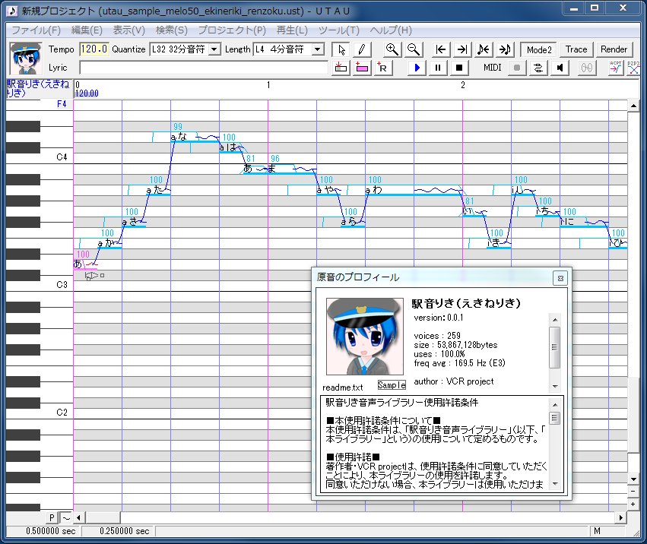Open the 編集(E) menu

(87, 30)
